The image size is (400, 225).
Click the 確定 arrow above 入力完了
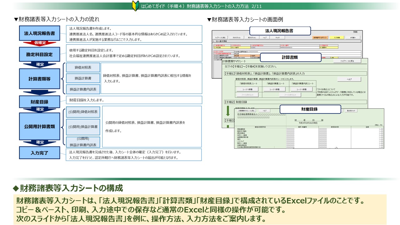pos(39,142)
